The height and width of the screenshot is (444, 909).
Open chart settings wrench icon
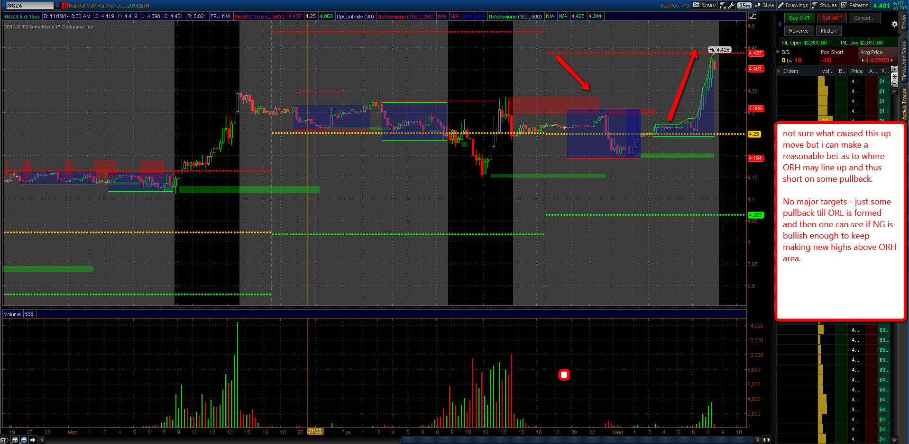pos(732,5)
